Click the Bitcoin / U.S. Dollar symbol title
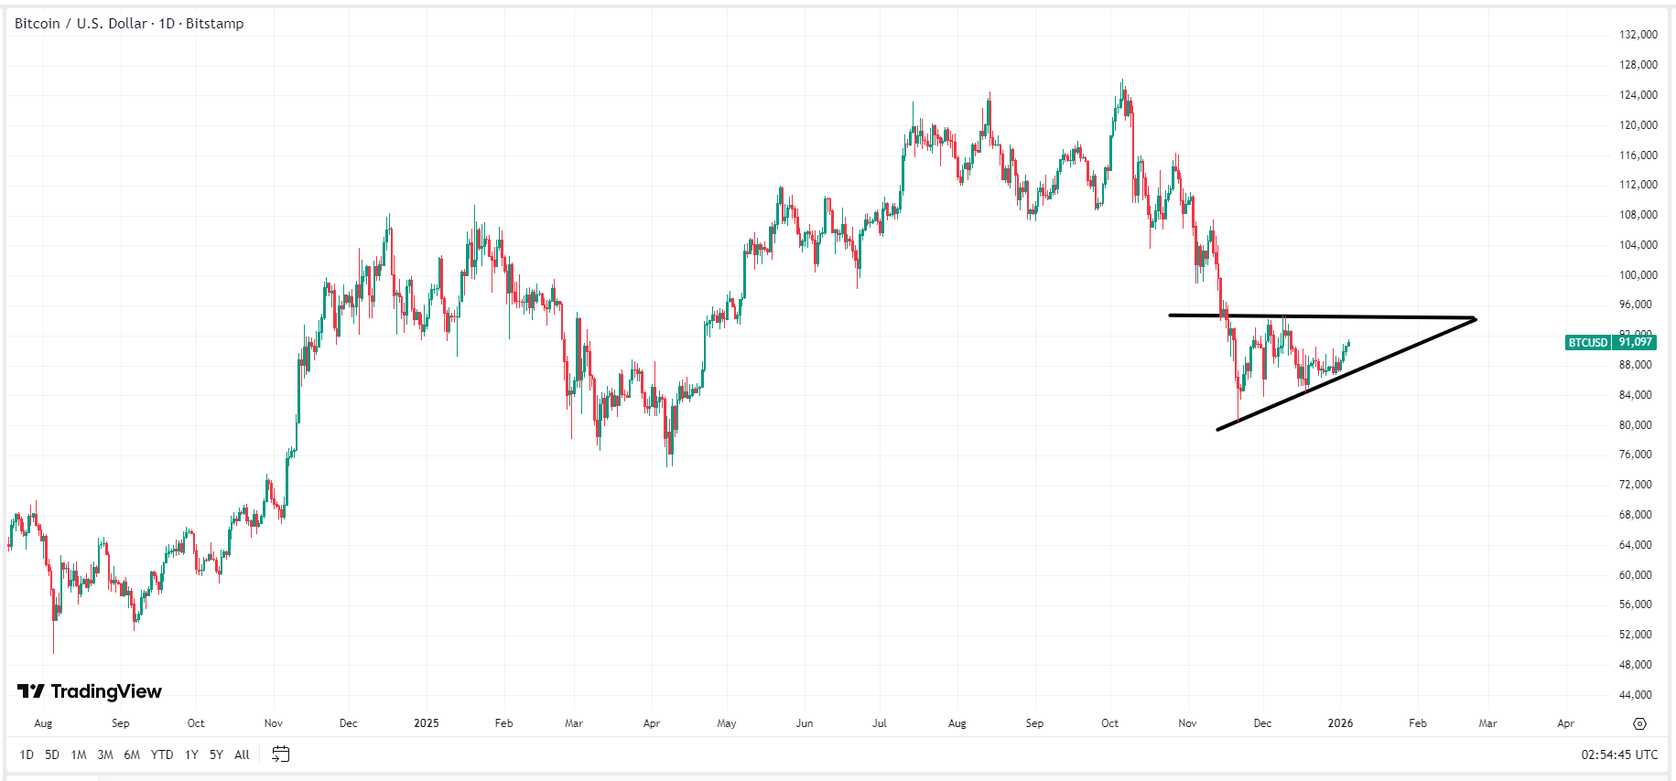 coord(79,23)
